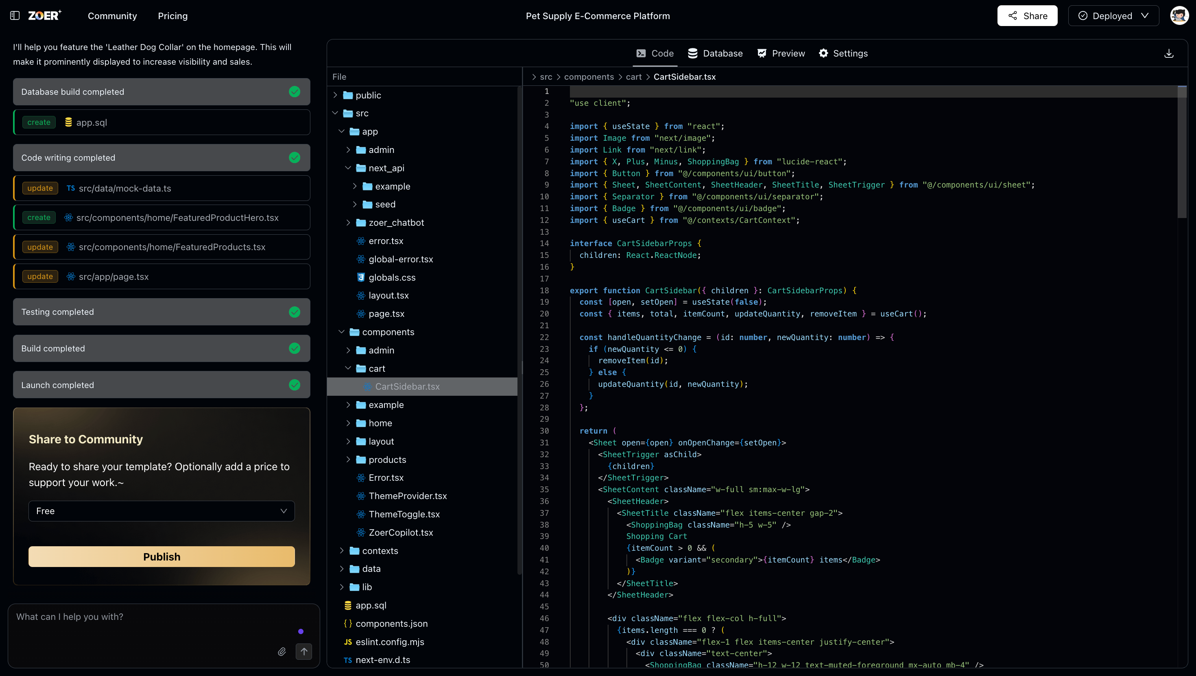1196x676 pixels.
Task: Open the Deployed status dropdown
Action: [x=1113, y=15]
